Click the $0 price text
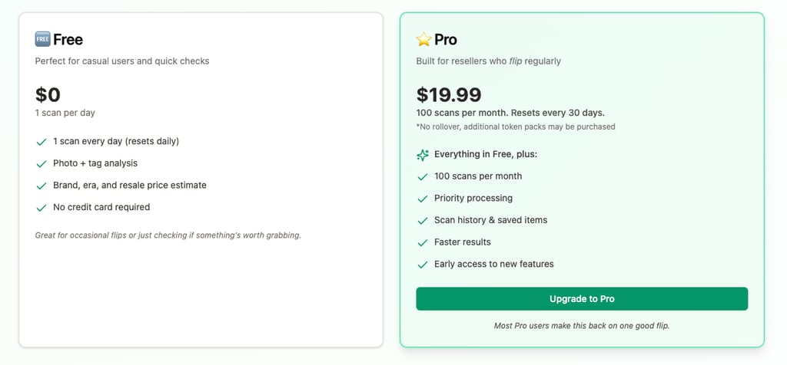This screenshot has width=787, height=365. tap(48, 94)
